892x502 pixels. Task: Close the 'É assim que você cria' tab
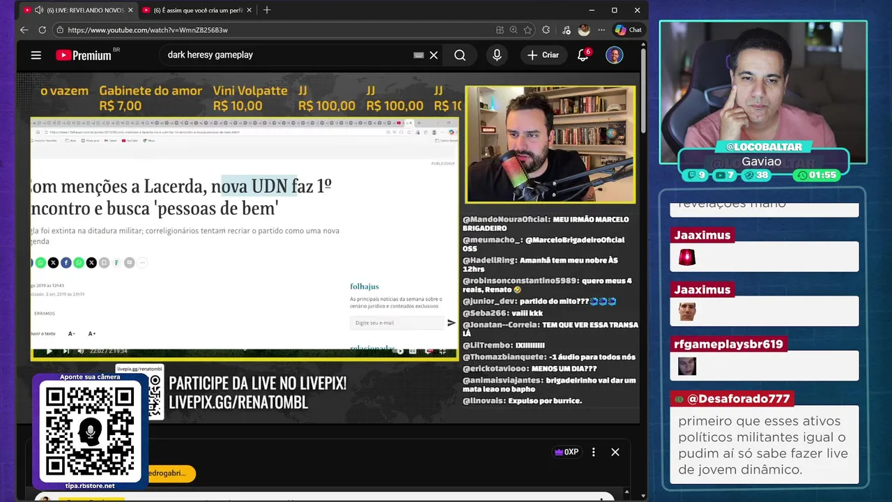coord(249,10)
